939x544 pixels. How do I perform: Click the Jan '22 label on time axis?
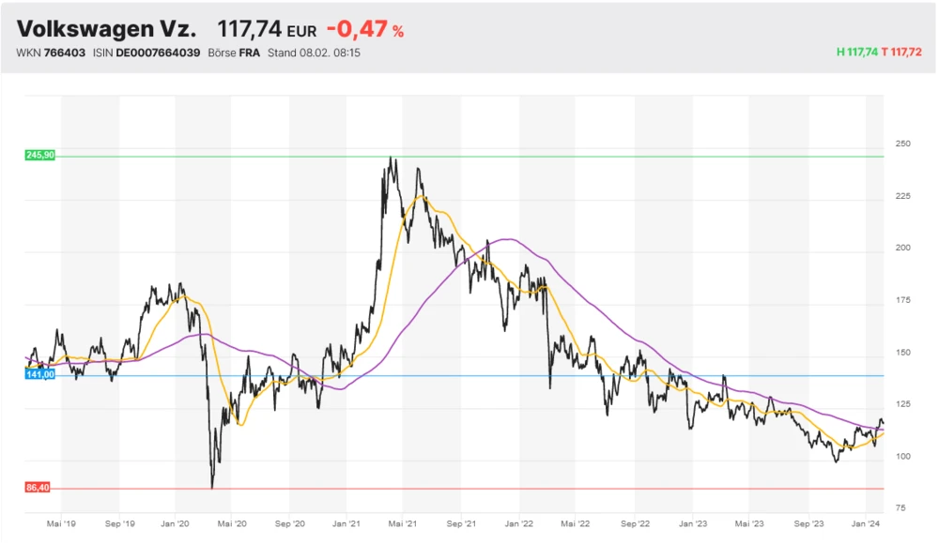pyautogui.click(x=520, y=525)
